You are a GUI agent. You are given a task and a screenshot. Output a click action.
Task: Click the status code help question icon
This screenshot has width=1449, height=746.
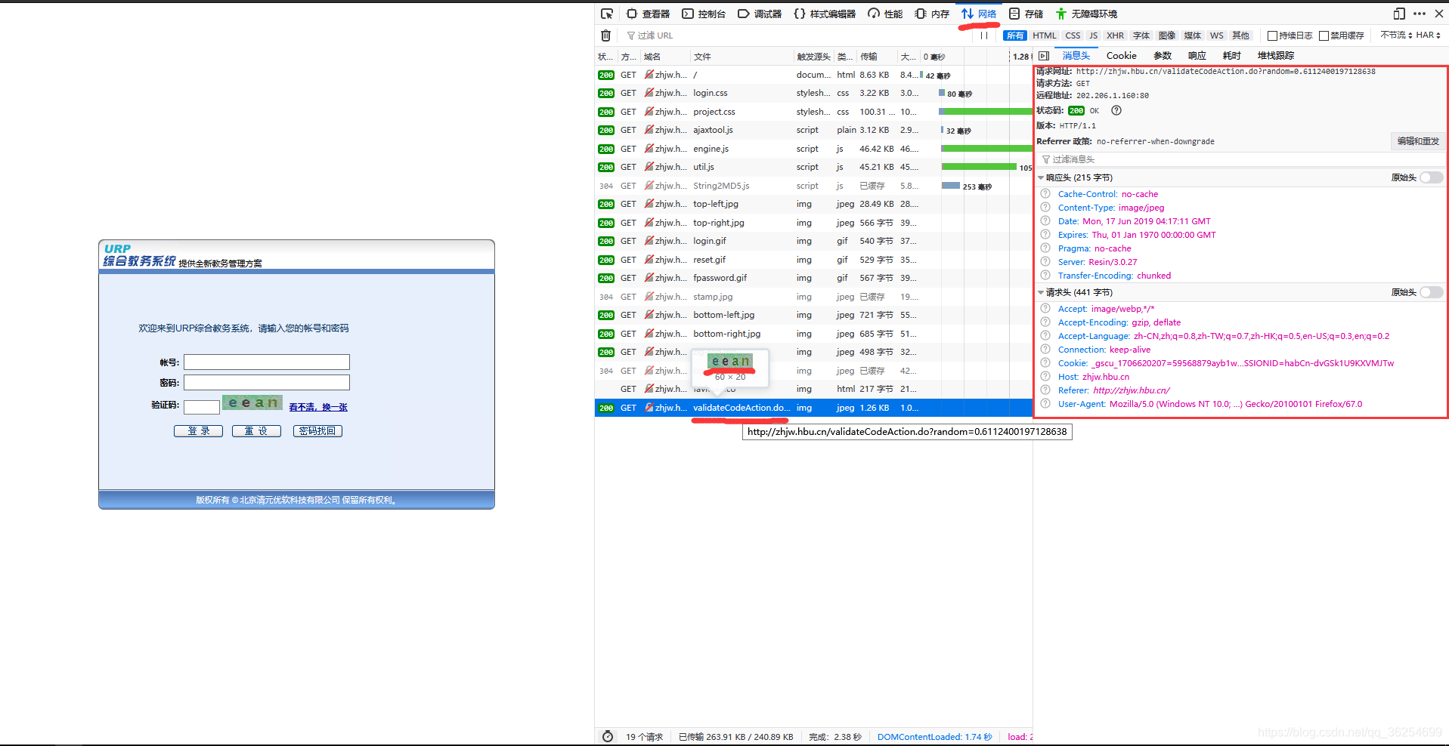[x=1116, y=110]
